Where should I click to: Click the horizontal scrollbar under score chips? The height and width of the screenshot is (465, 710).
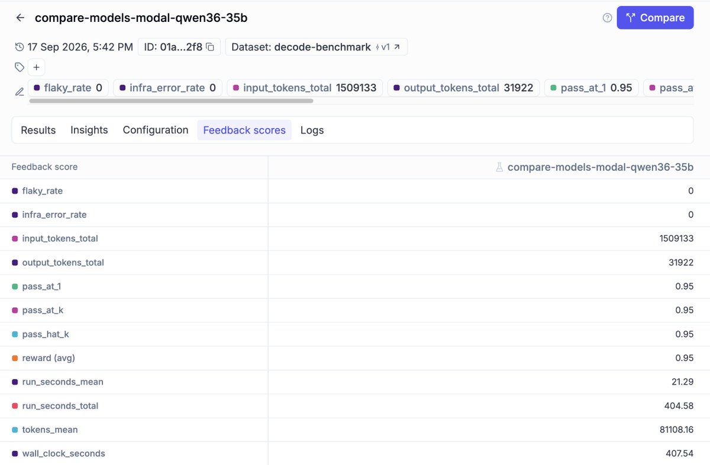(x=171, y=101)
